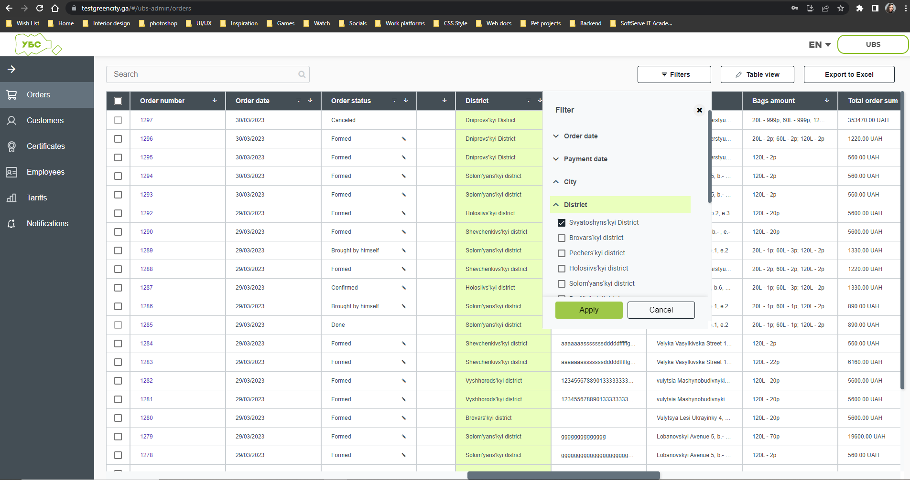Screen dimensions: 910x480
Task: Uncheck Svyatoshyns'kyi District in the filter
Action: pos(561,222)
